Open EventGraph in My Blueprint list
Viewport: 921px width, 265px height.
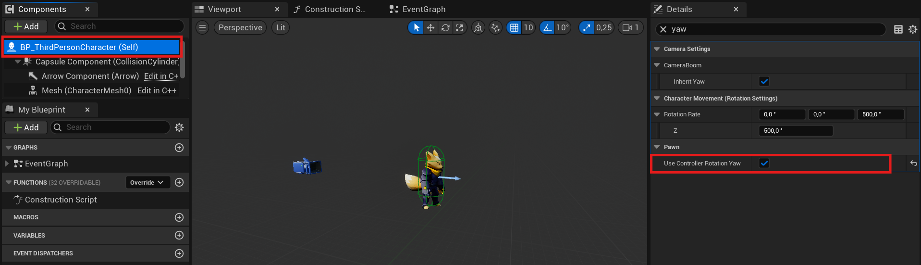46,164
